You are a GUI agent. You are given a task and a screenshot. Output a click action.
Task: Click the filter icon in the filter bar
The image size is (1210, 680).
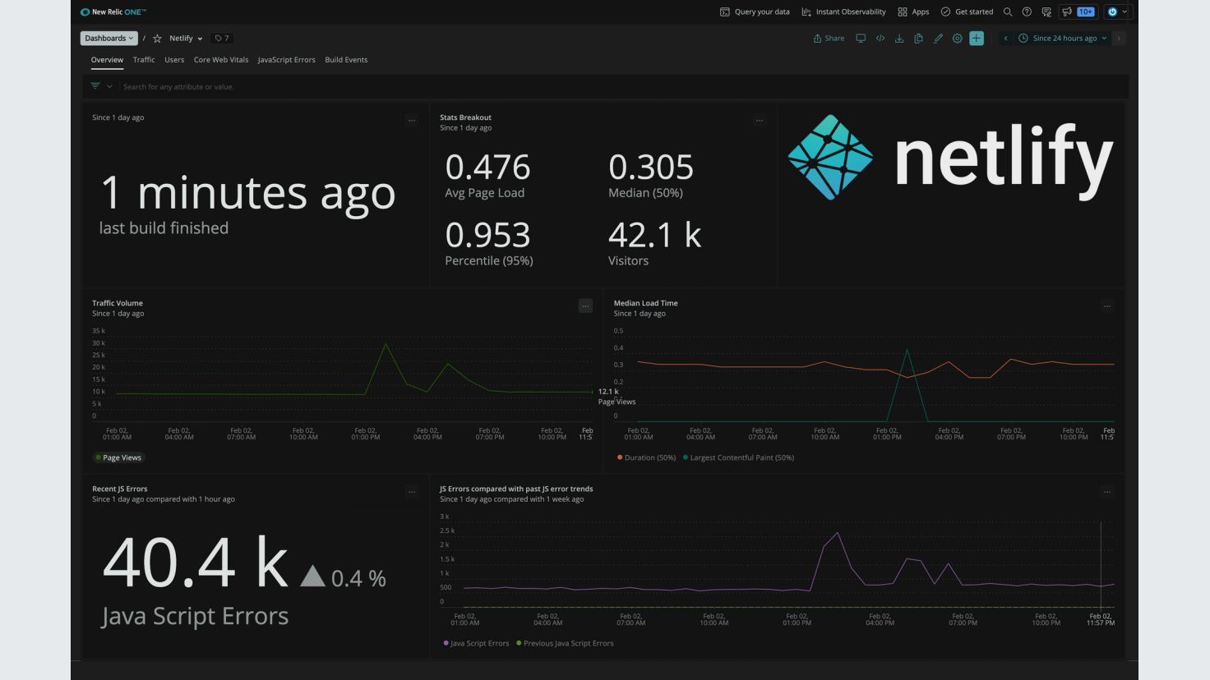point(95,86)
